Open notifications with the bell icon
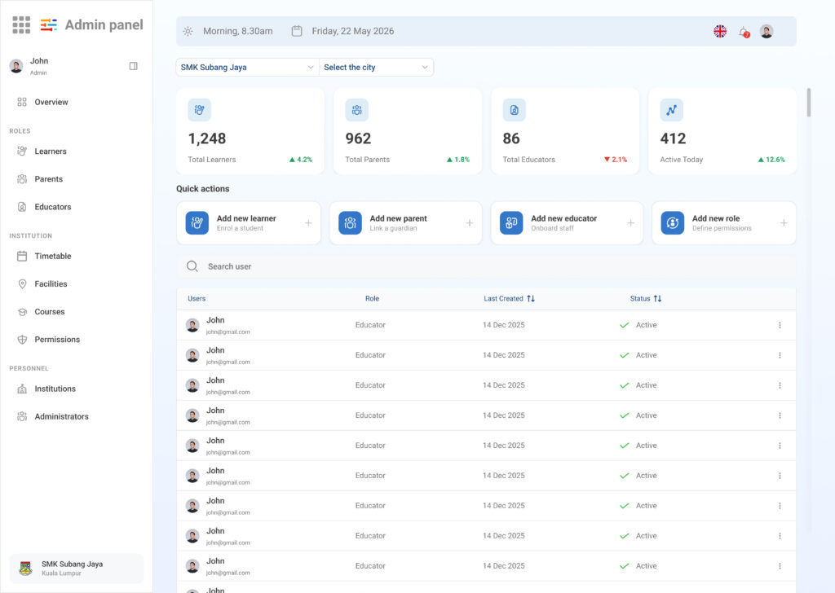 click(744, 32)
